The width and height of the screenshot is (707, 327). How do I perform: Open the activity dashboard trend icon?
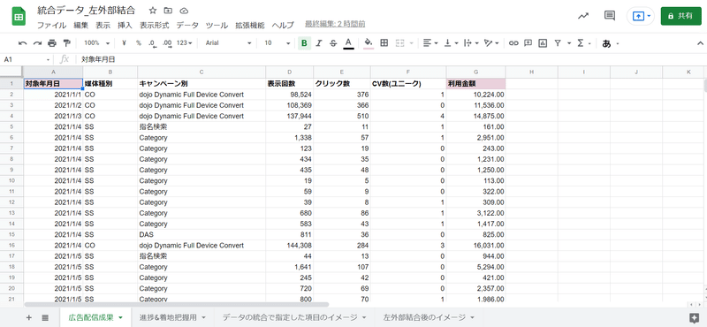[x=583, y=16]
